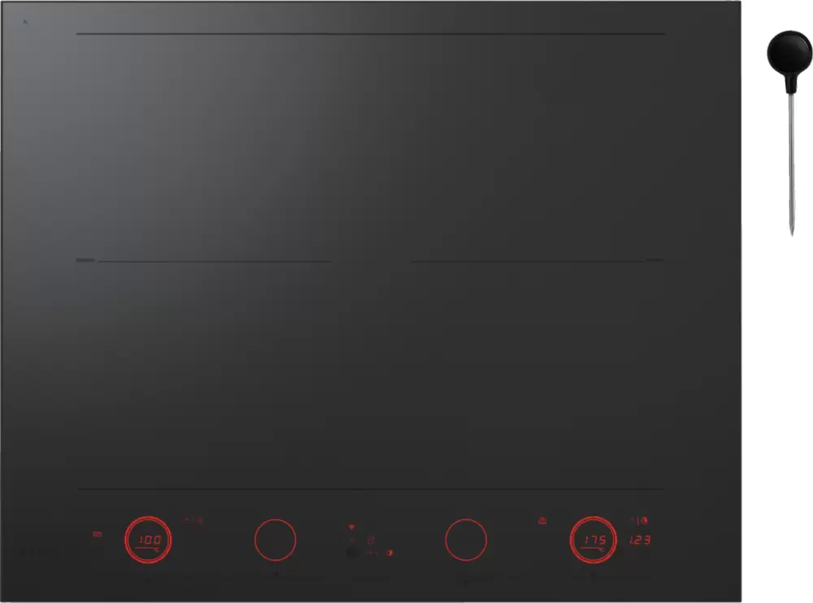Tap the pot icon beside the 175 dial

[x=542, y=521]
